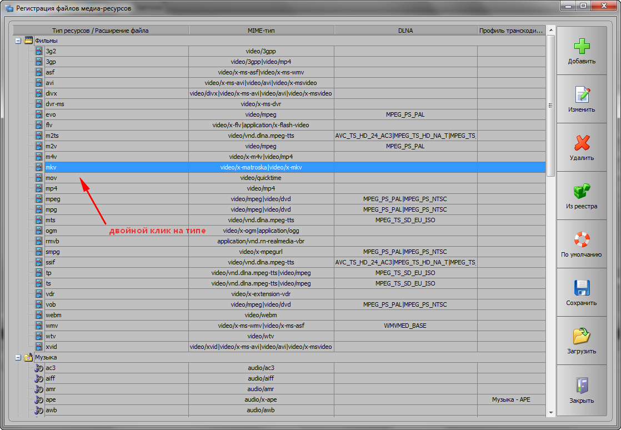This screenshot has width=621, height=430.
Task: Select the Фильмы category label
Action: [46, 41]
